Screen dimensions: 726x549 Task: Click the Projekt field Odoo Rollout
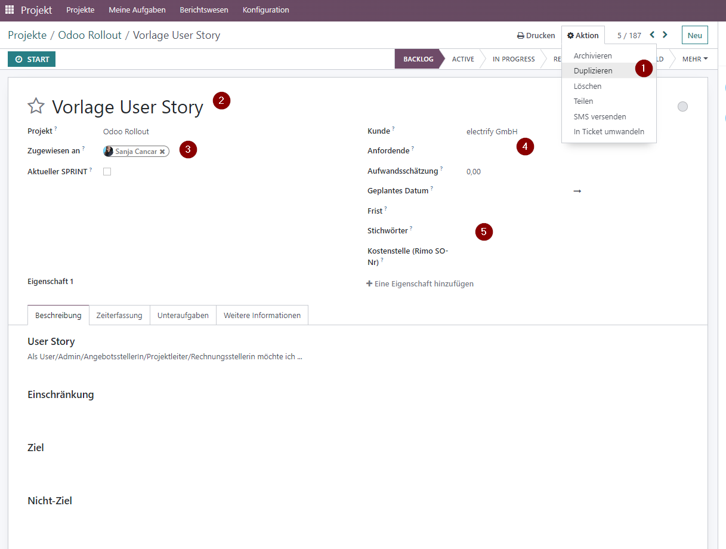pyautogui.click(x=126, y=131)
